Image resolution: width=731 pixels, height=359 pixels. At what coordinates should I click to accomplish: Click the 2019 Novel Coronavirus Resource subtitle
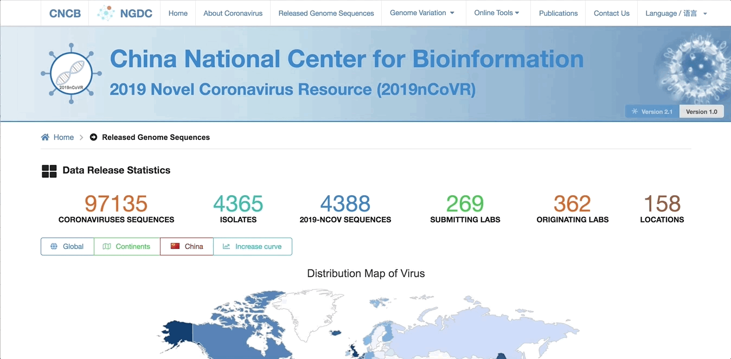[x=293, y=89]
